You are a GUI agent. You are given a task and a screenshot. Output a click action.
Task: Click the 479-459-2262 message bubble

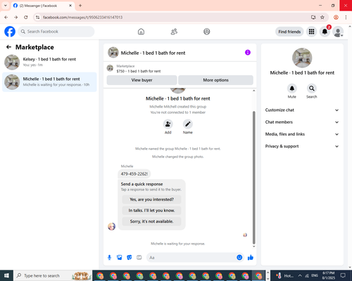click(134, 174)
